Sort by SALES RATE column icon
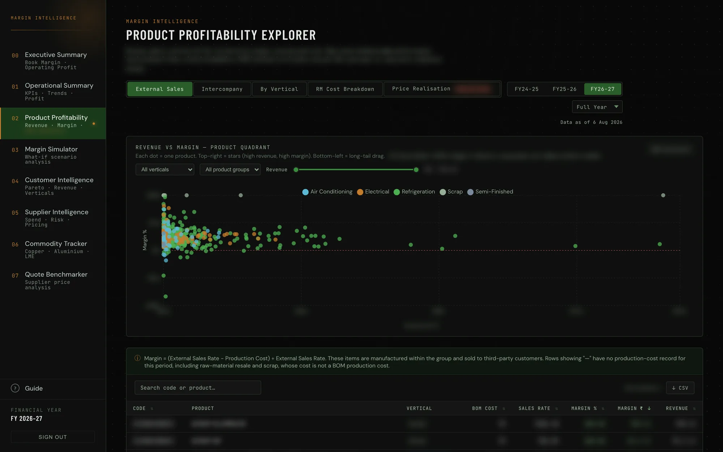 556,409
